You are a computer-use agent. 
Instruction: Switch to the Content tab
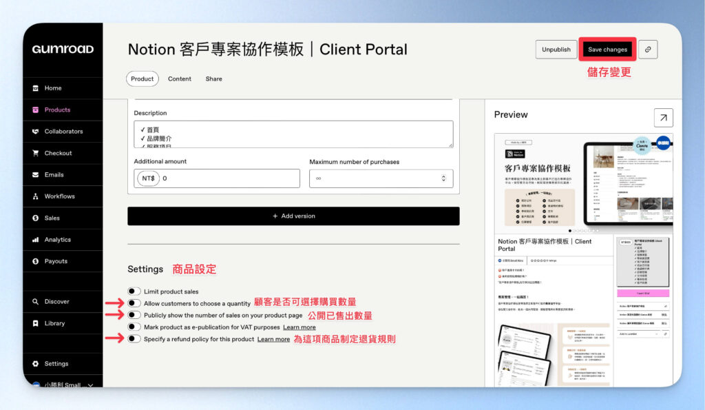coord(180,79)
